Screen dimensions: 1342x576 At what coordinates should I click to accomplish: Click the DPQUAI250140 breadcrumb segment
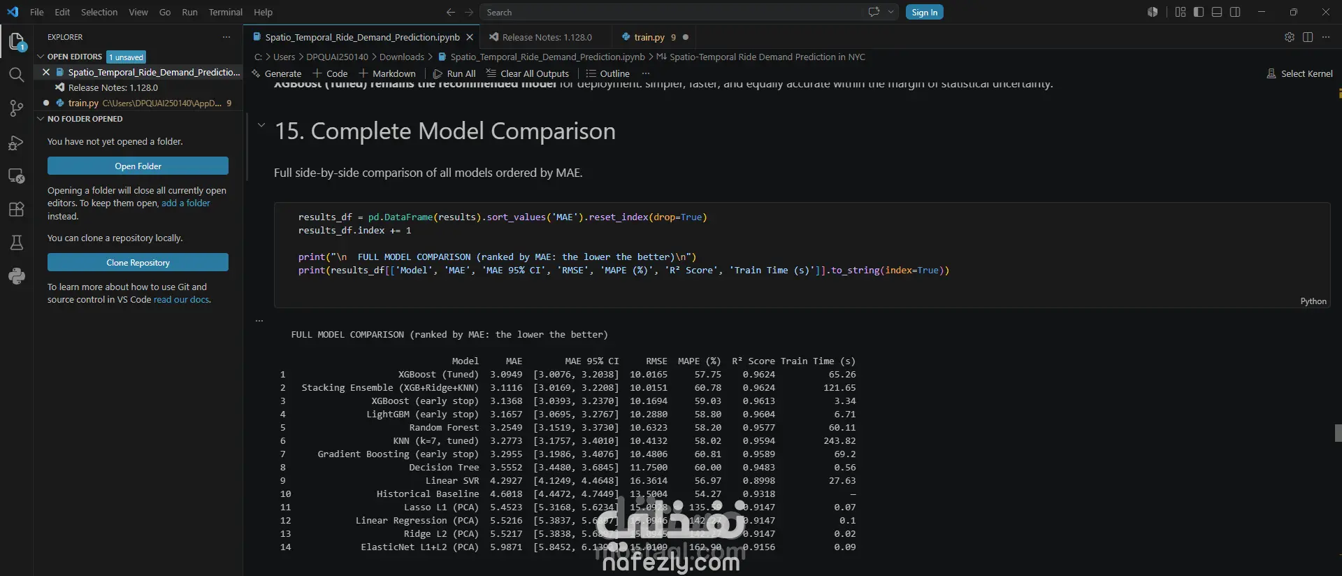coord(337,57)
